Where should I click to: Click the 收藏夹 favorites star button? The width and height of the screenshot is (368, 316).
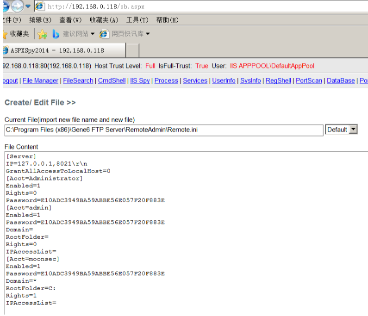pos(16,34)
